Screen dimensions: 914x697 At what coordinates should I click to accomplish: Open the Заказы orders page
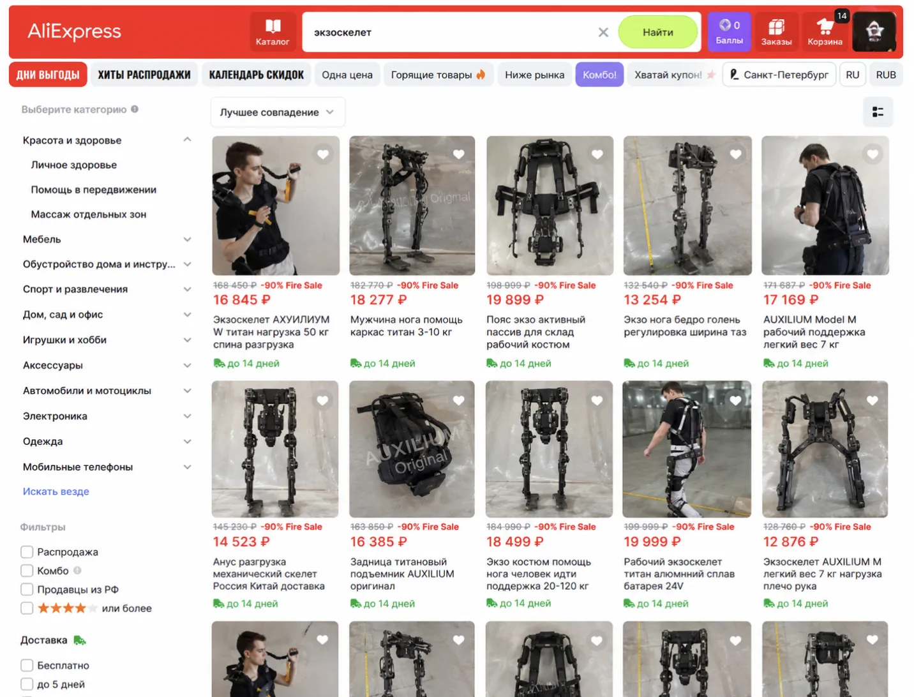pos(776,32)
